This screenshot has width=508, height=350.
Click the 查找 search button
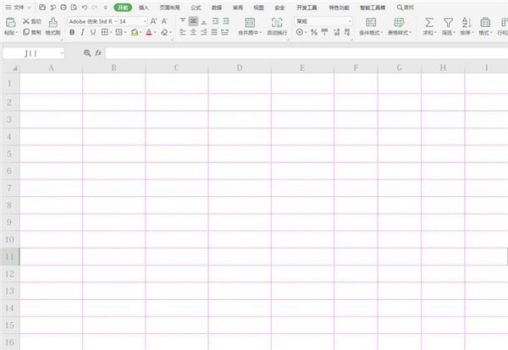[x=406, y=8]
